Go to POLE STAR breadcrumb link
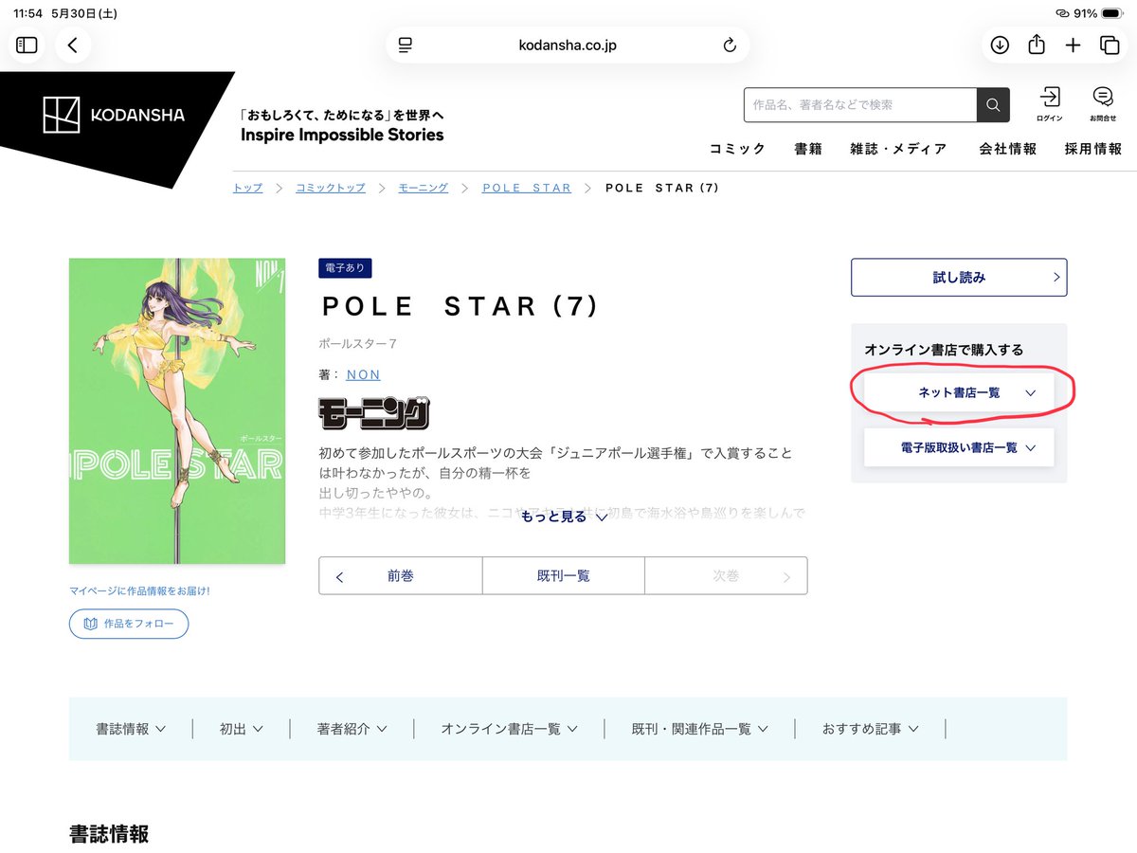The width and height of the screenshot is (1137, 853). tap(527, 188)
